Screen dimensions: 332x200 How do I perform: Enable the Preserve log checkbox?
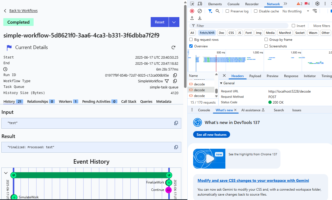click(x=227, y=11)
